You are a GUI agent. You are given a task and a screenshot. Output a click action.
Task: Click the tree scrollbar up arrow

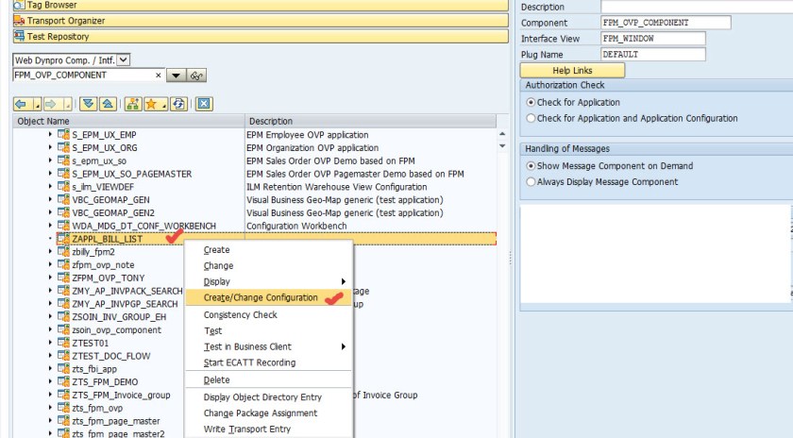click(x=502, y=134)
